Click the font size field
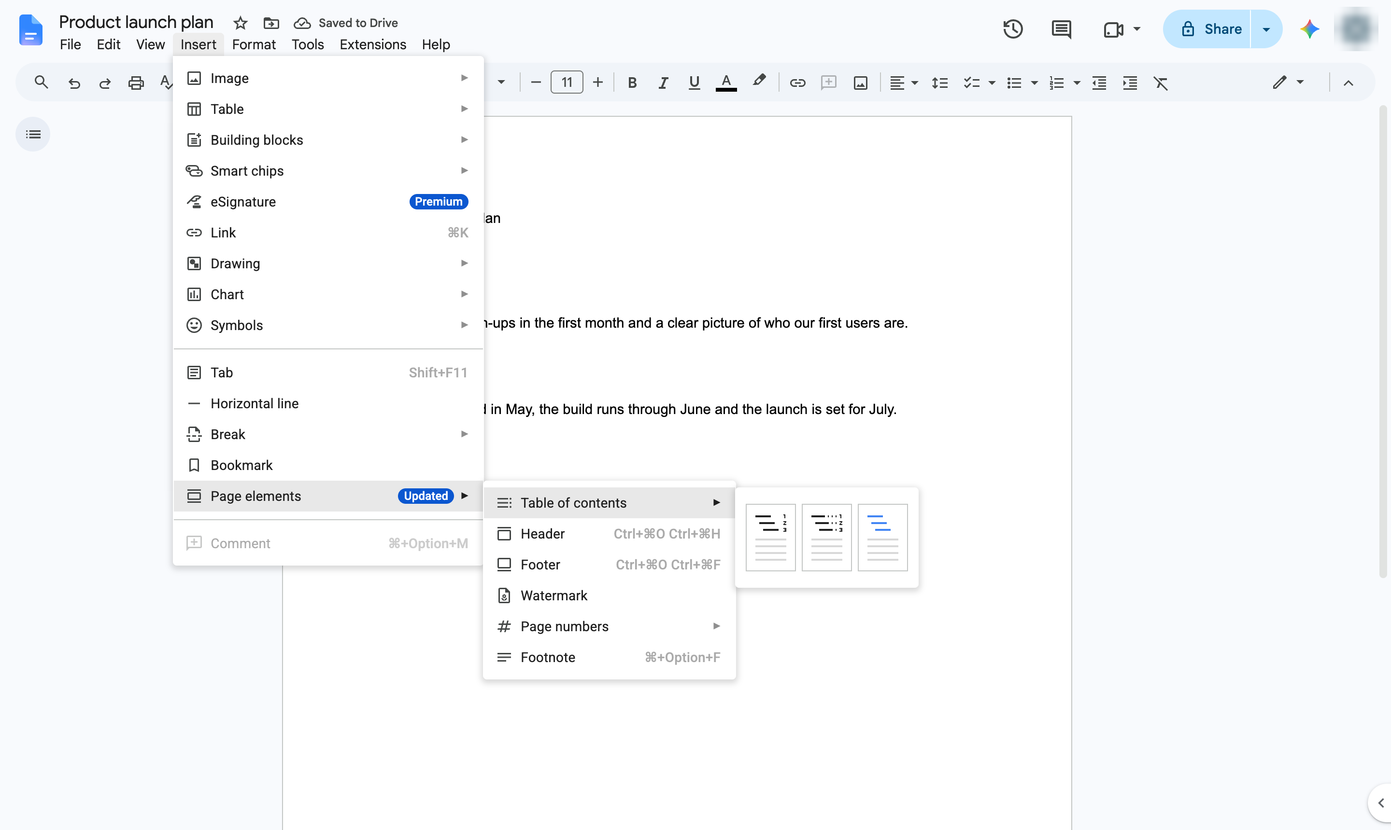Image resolution: width=1391 pixels, height=830 pixels. [x=567, y=82]
